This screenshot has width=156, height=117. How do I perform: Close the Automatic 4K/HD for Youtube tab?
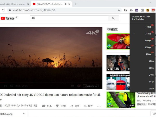click(28, 4)
